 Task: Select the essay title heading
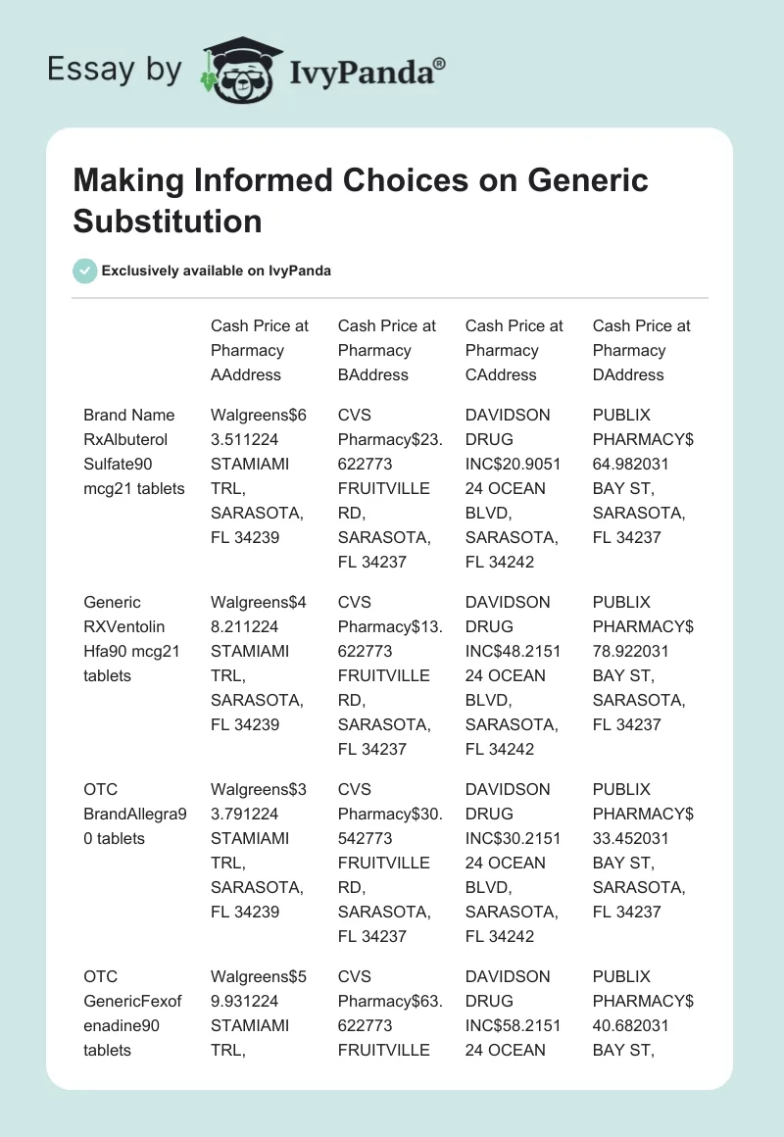tap(361, 200)
